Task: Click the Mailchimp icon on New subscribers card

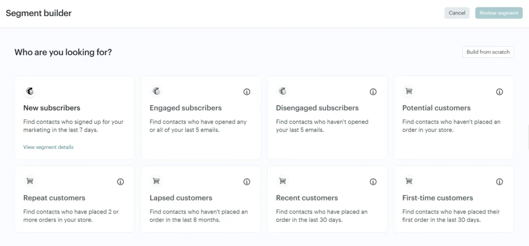Action: pos(30,91)
